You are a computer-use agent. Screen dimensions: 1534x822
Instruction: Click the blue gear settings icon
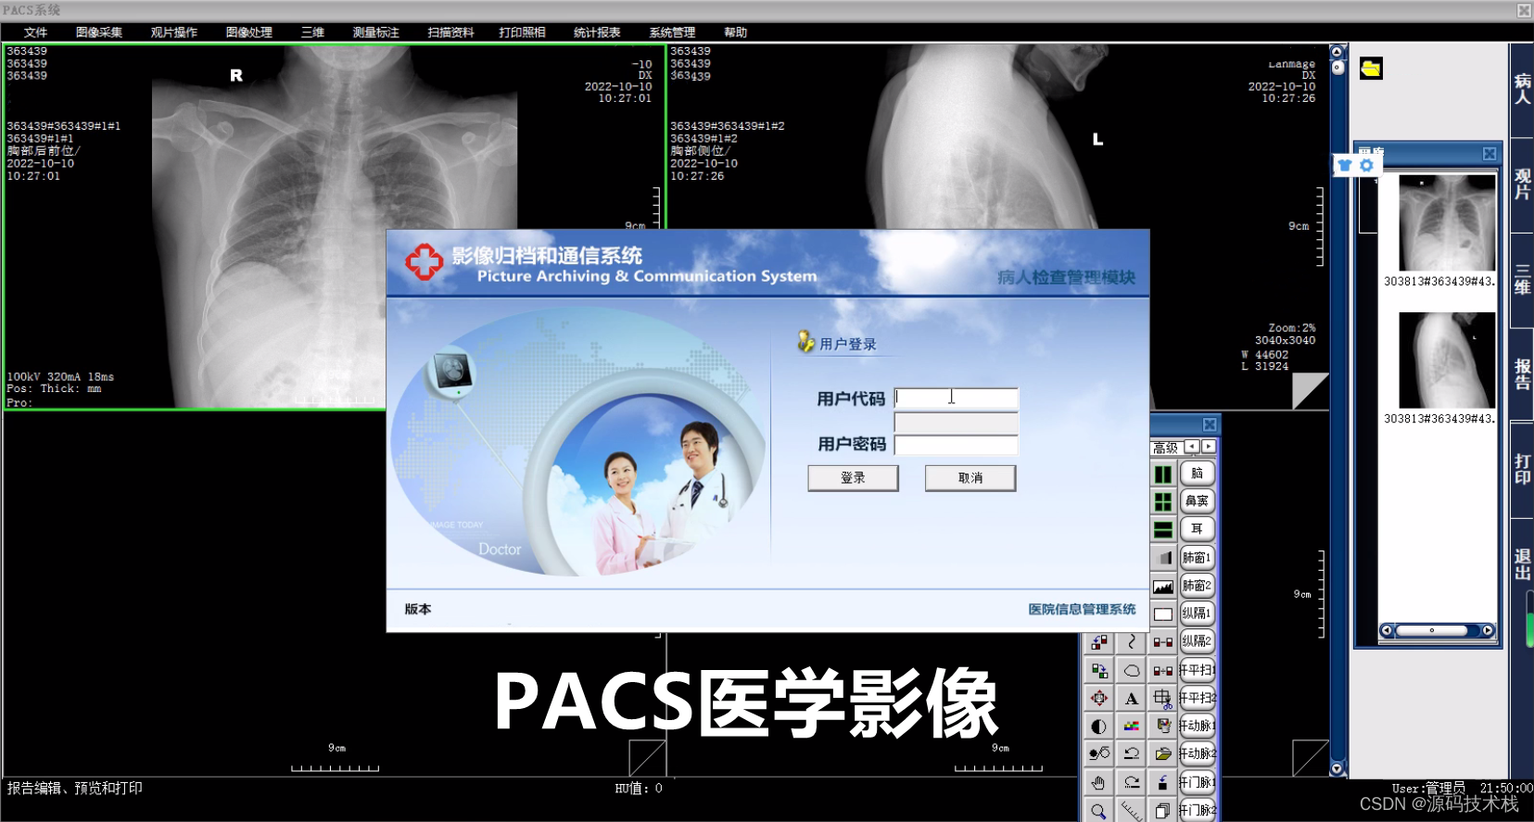tap(1366, 165)
